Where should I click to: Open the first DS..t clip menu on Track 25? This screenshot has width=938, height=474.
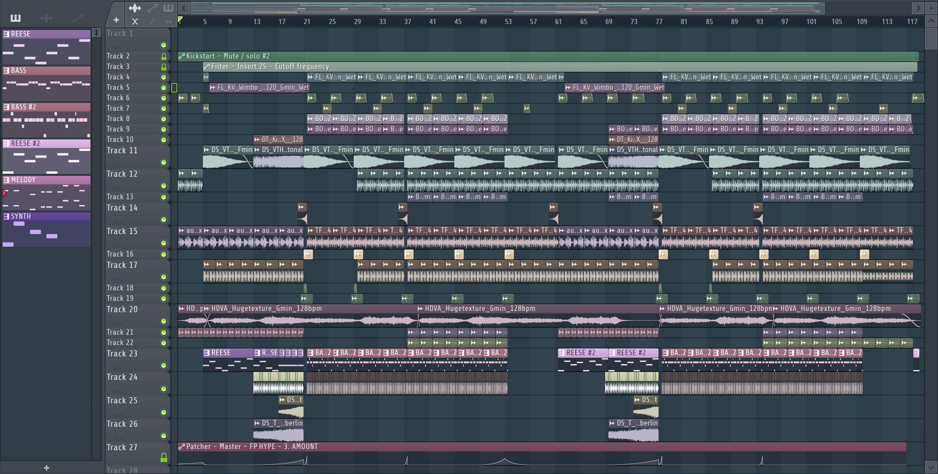282,400
